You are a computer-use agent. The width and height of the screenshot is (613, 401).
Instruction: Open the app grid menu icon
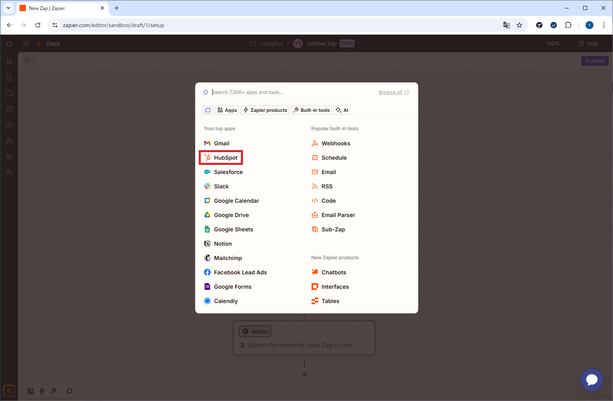click(x=26, y=43)
